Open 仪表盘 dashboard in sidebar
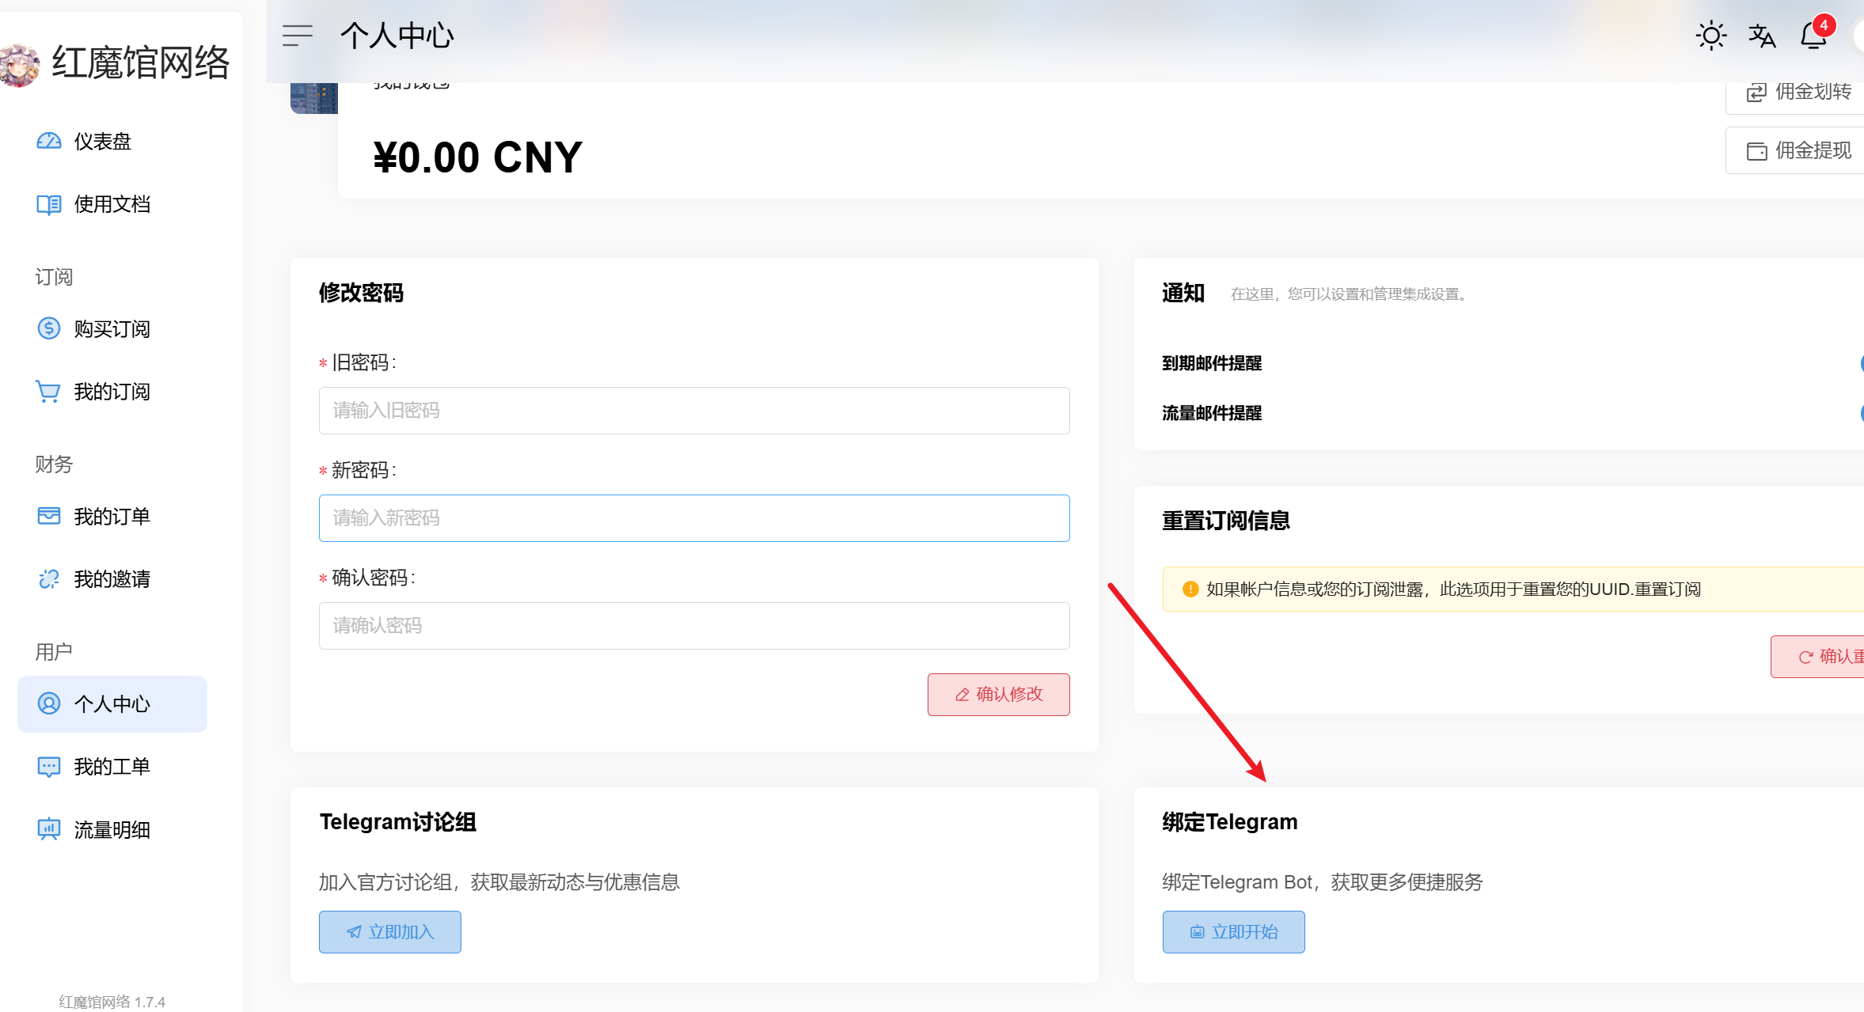This screenshot has width=1864, height=1012. pyautogui.click(x=102, y=142)
